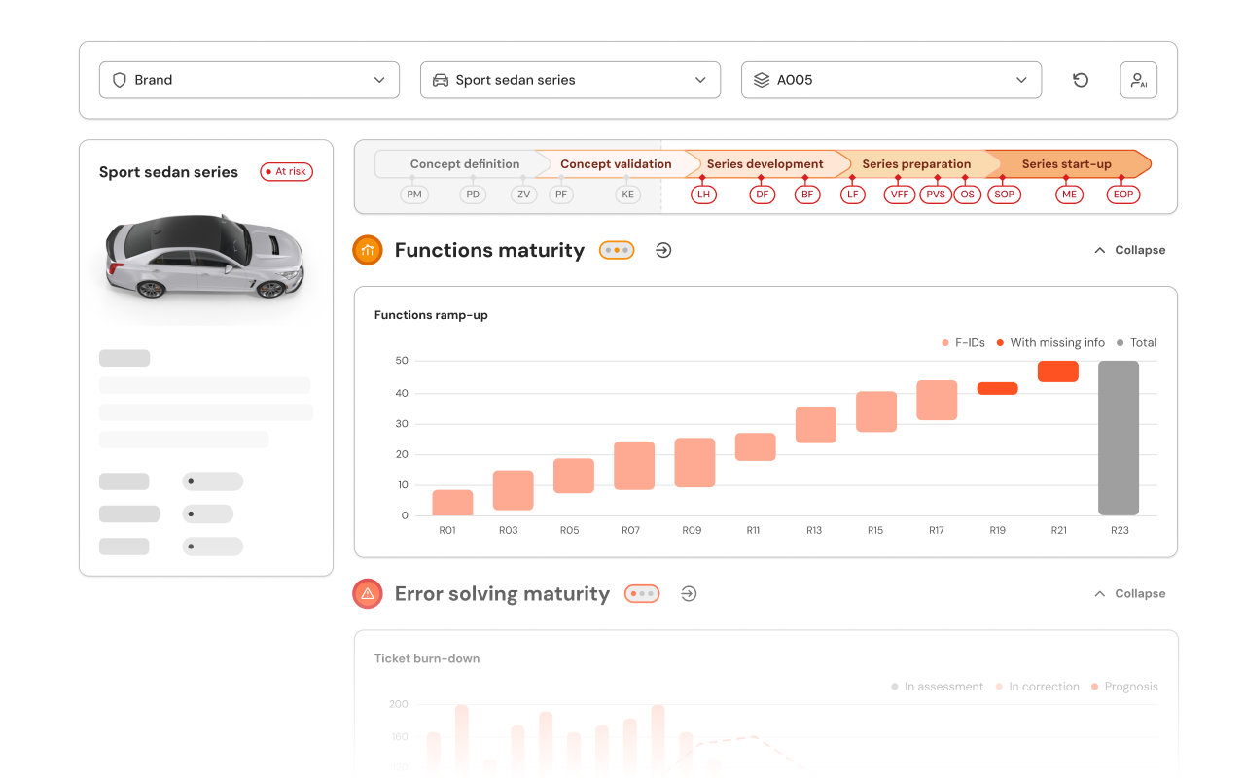The image size is (1245, 778).
Task: Toggle With missing info legend entry
Action: pos(1050,342)
